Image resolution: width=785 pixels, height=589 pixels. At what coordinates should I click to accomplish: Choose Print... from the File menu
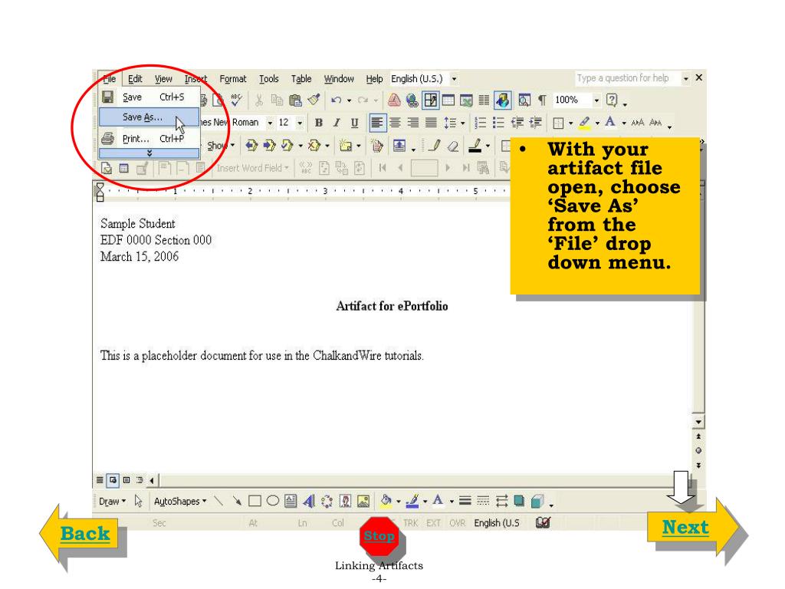click(149, 138)
